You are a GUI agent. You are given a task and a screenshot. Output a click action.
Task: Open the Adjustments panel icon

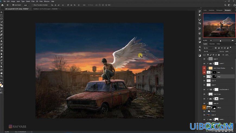pos(200,42)
